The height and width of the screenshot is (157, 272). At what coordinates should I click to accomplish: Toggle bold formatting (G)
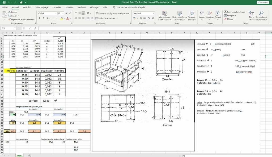pyautogui.click(x=39, y=18)
